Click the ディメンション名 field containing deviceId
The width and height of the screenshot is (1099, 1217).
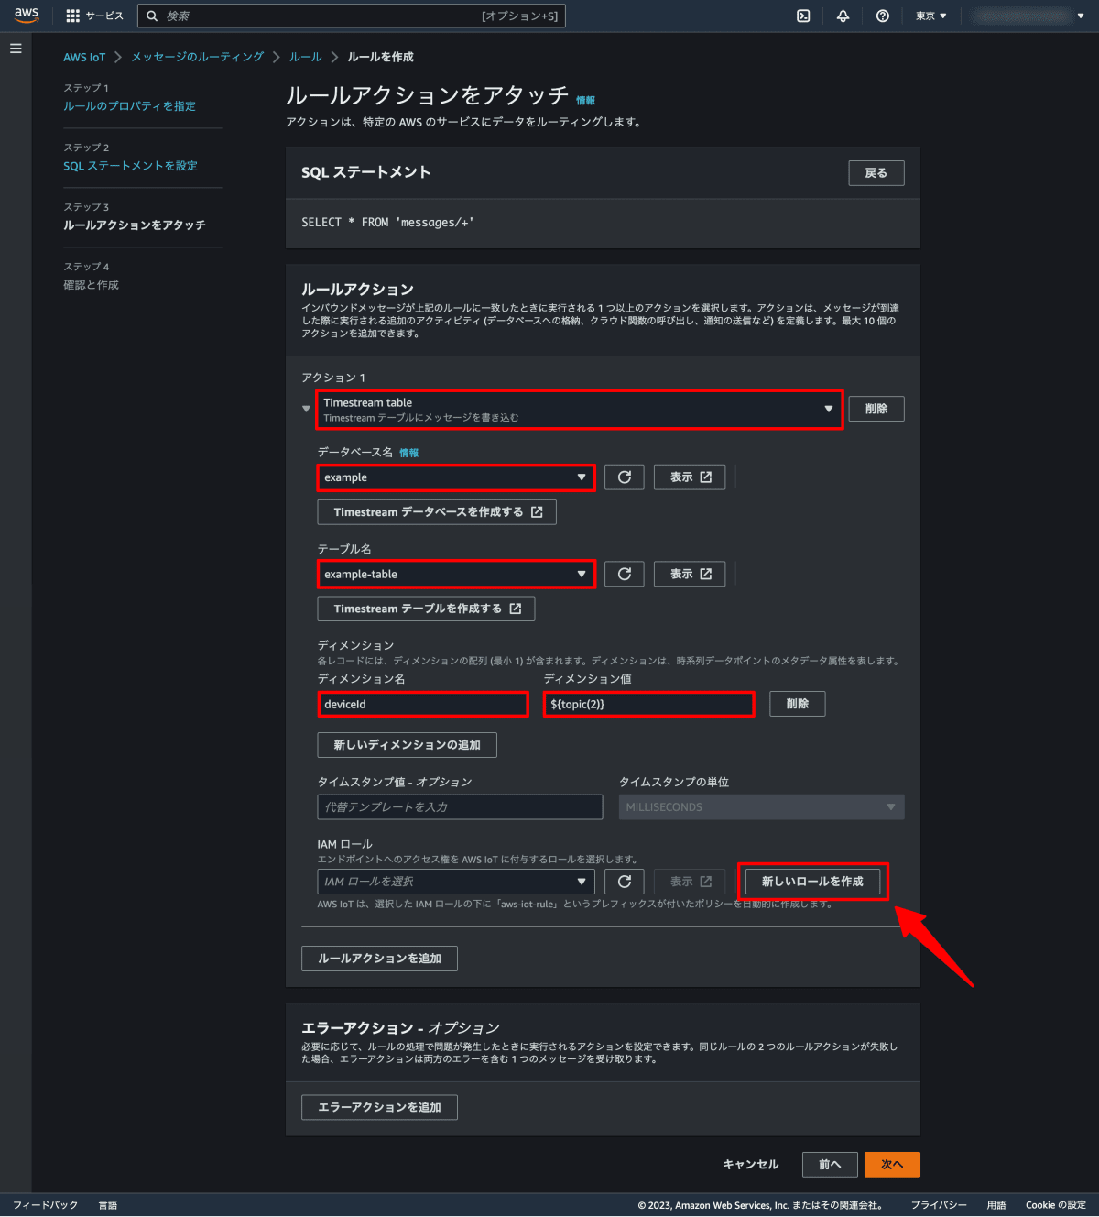(422, 704)
